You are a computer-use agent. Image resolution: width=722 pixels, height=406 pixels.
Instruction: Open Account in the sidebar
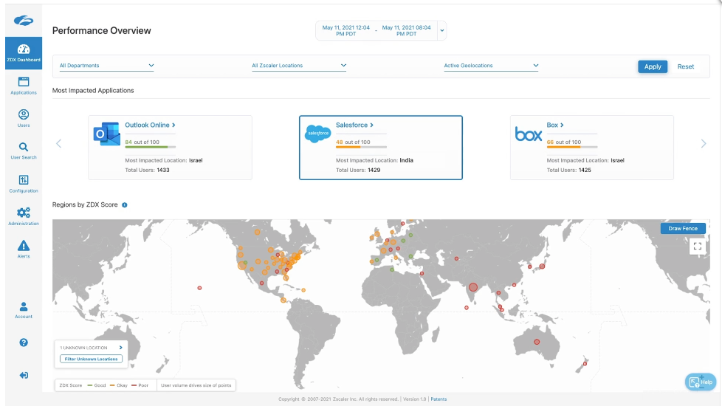[24, 310]
